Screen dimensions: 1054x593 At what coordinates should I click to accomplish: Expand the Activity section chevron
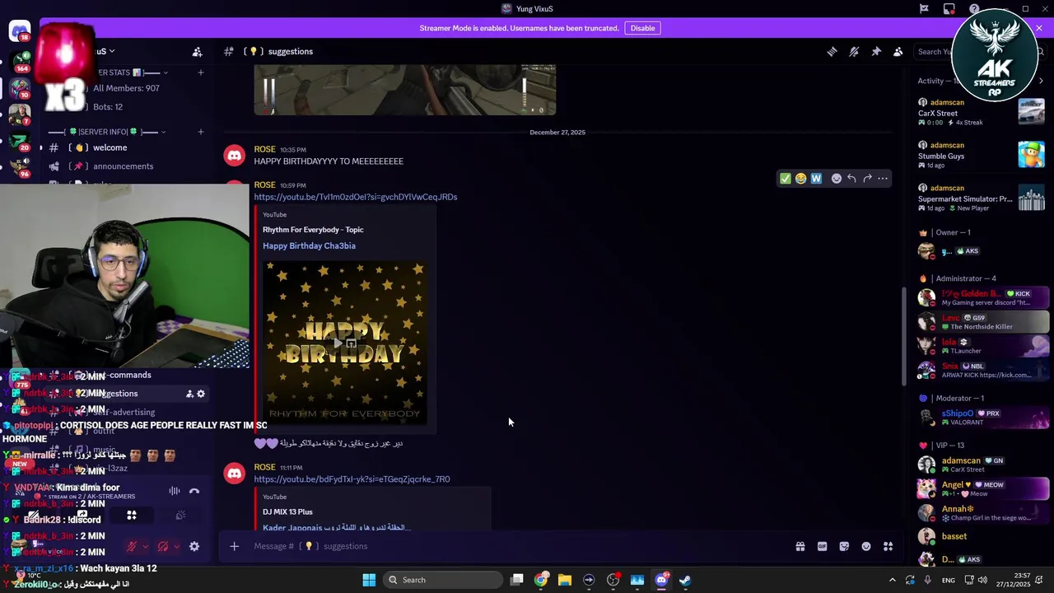(1041, 81)
